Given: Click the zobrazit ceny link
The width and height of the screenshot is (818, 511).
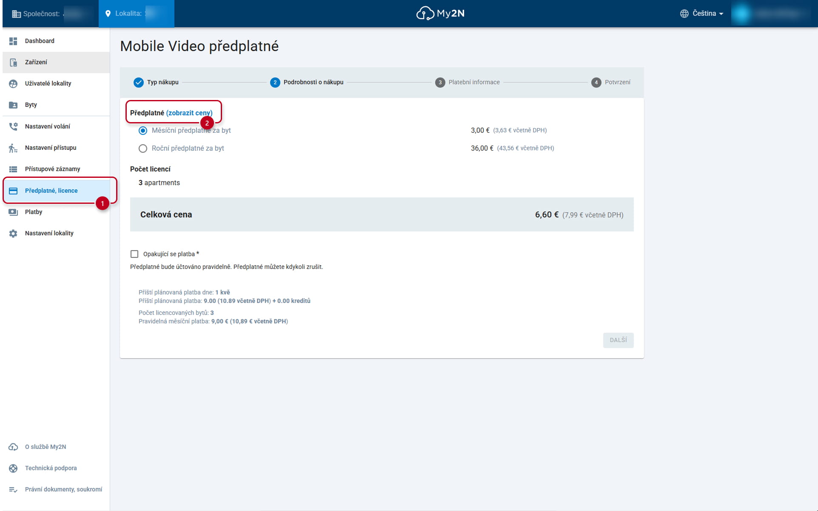Looking at the screenshot, I should point(189,113).
